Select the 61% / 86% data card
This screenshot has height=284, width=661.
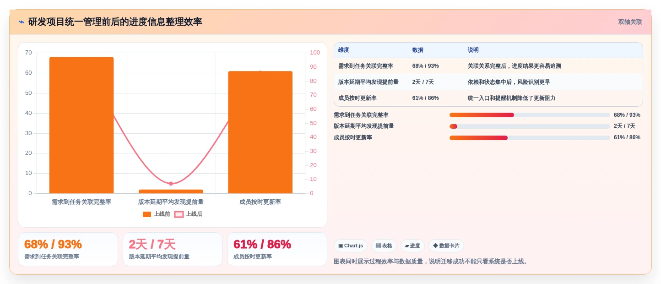[x=277, y=249]
